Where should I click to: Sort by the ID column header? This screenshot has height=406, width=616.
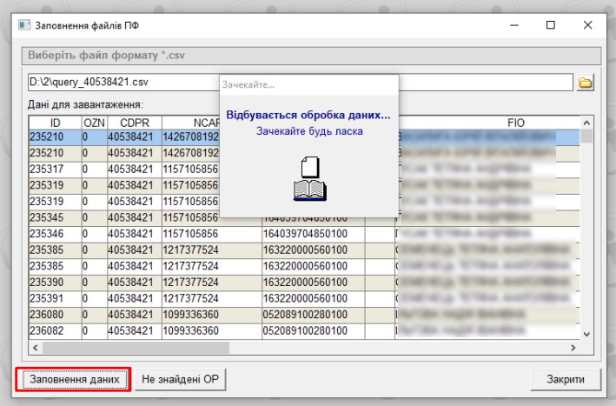(x=55, y=123)
